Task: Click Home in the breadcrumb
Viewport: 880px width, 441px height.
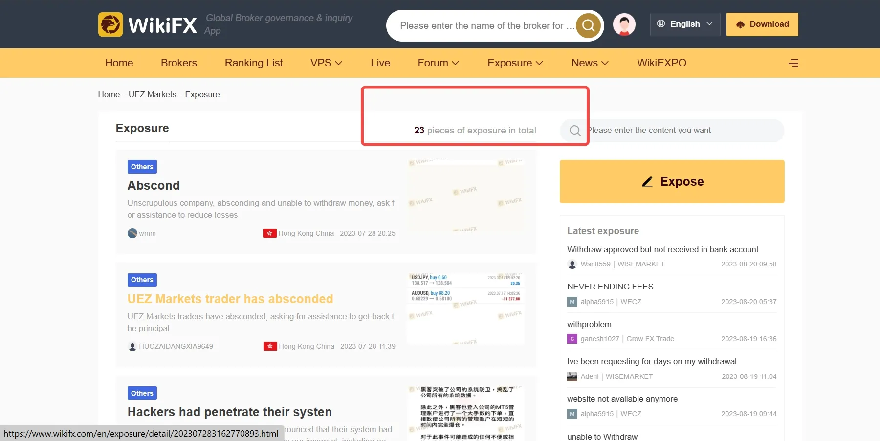Action: (x=109, y=94)
